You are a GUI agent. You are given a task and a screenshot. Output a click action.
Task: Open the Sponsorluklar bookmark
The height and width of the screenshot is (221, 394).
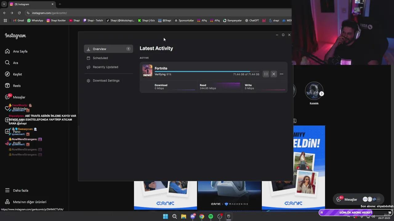coord(184,21)
